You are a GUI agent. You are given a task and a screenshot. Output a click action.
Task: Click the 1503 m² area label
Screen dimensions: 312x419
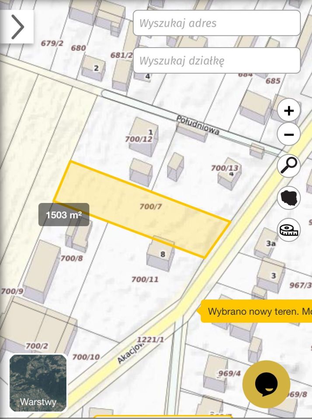pos(64,215)
